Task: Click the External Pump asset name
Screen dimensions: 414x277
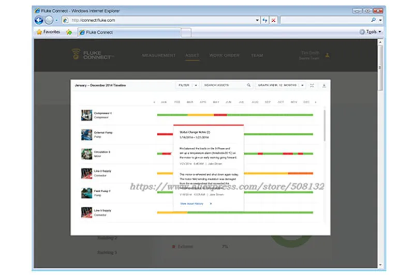Action: click(103, 133)
